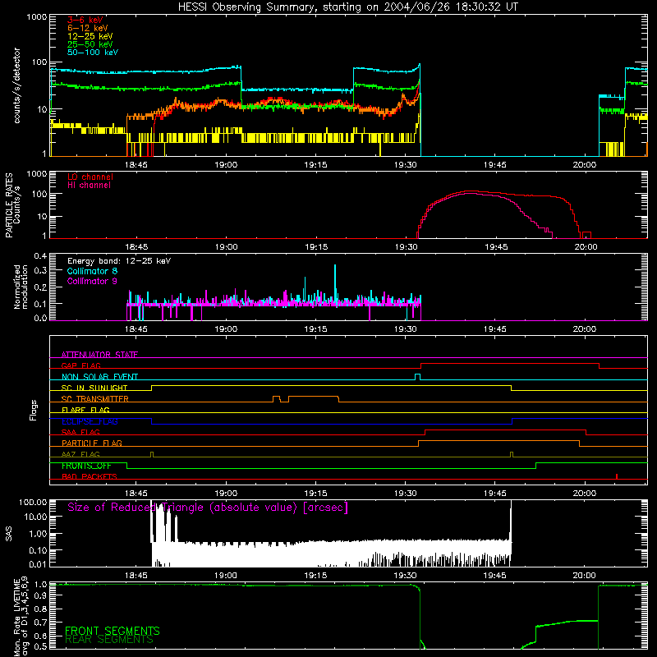Click the counts/s/detector axis label
Viewport: 657px width, 657px height.
(17, 85)
